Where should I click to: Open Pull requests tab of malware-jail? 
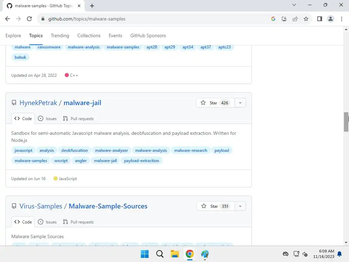tap(78, 118)
